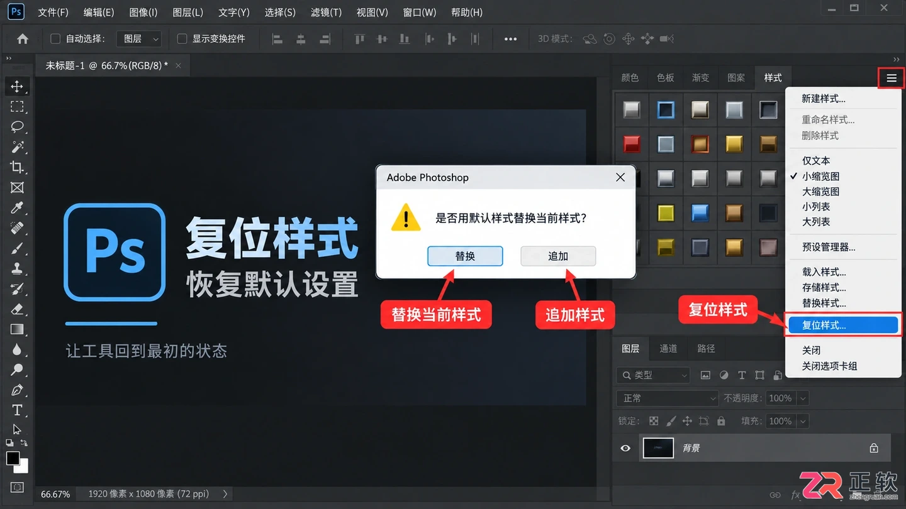Select the Eraser tool
Screen dimensions: 906x509
click(x=17, y=309)
